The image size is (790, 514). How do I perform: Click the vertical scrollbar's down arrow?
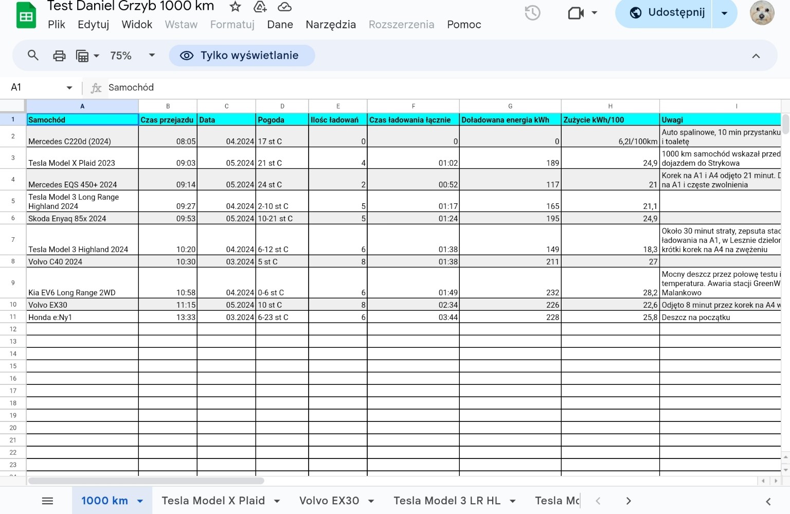click(x=785, y=469)
